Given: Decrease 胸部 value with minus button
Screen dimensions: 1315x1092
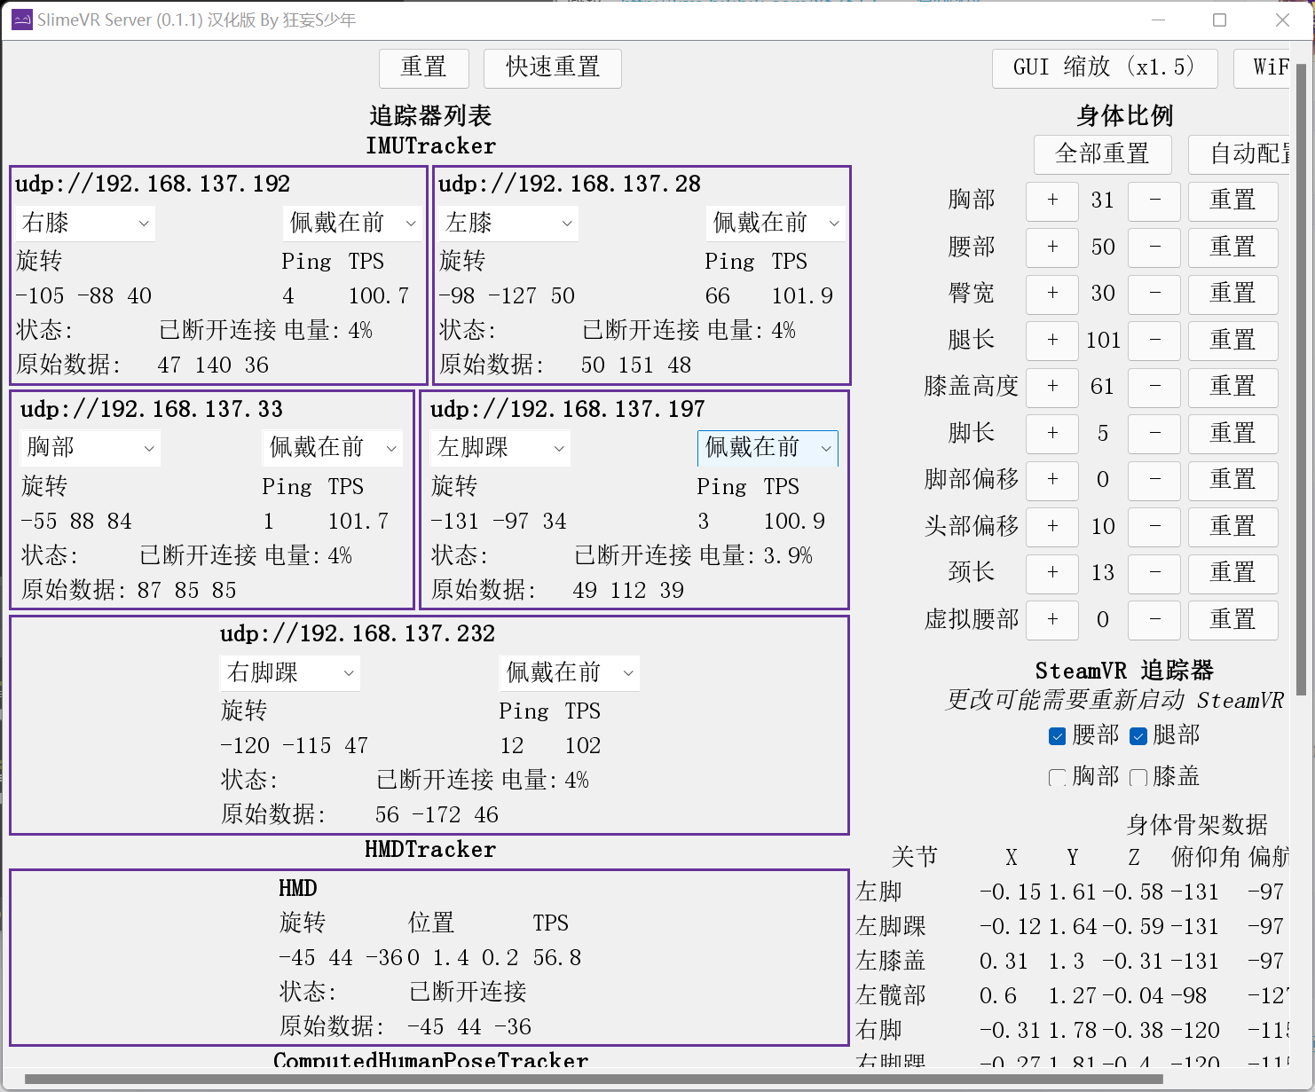Looking at the screenshot, I should click(1154, 200).
